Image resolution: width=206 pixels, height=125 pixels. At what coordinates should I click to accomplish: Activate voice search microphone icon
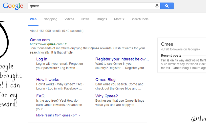157,6
